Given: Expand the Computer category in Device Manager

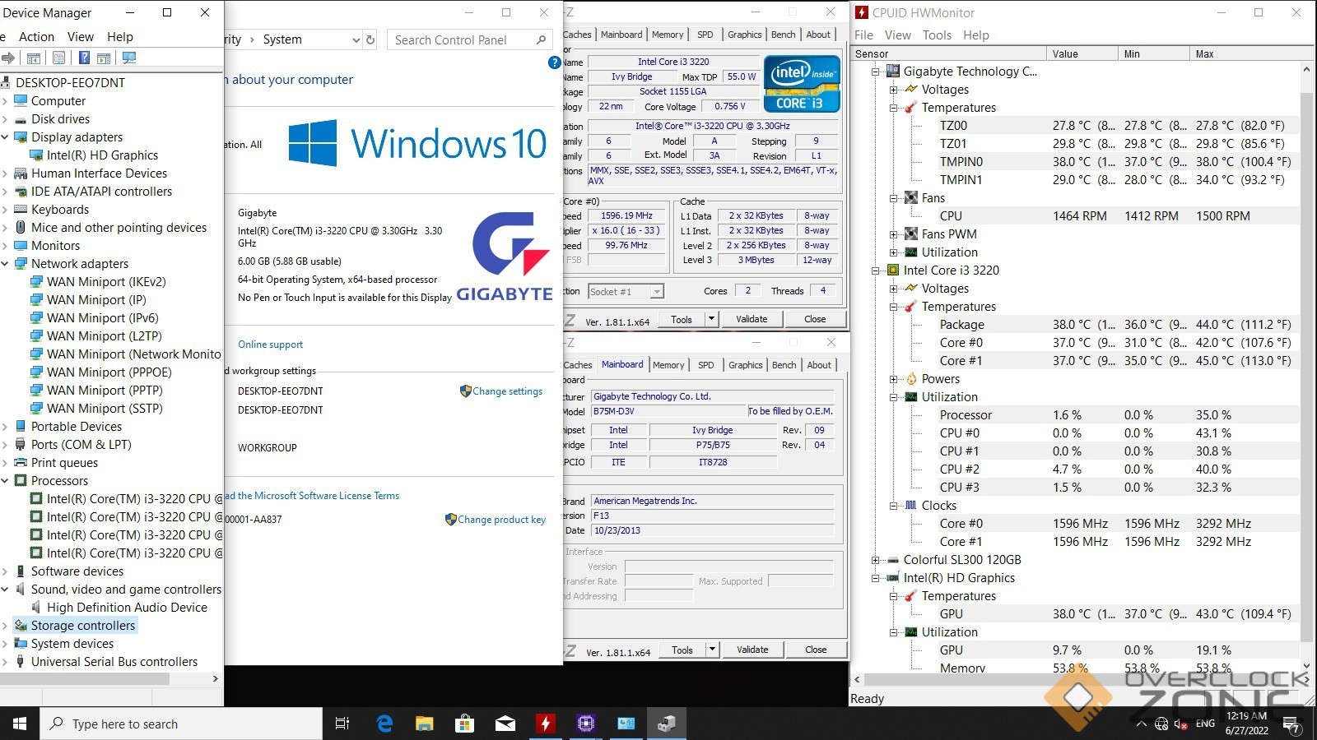Looking at the screenshot, I should (5, 101).
